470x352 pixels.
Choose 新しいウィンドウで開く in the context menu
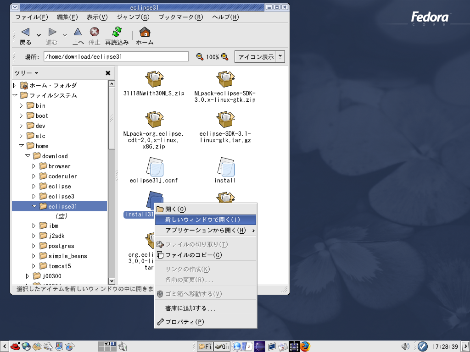click(206, 220)
